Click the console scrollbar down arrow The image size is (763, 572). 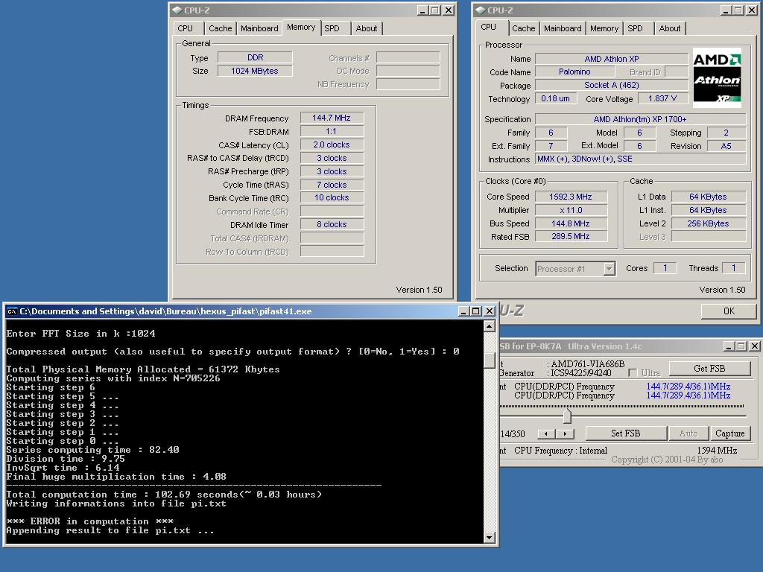click(x=490, y=538)
